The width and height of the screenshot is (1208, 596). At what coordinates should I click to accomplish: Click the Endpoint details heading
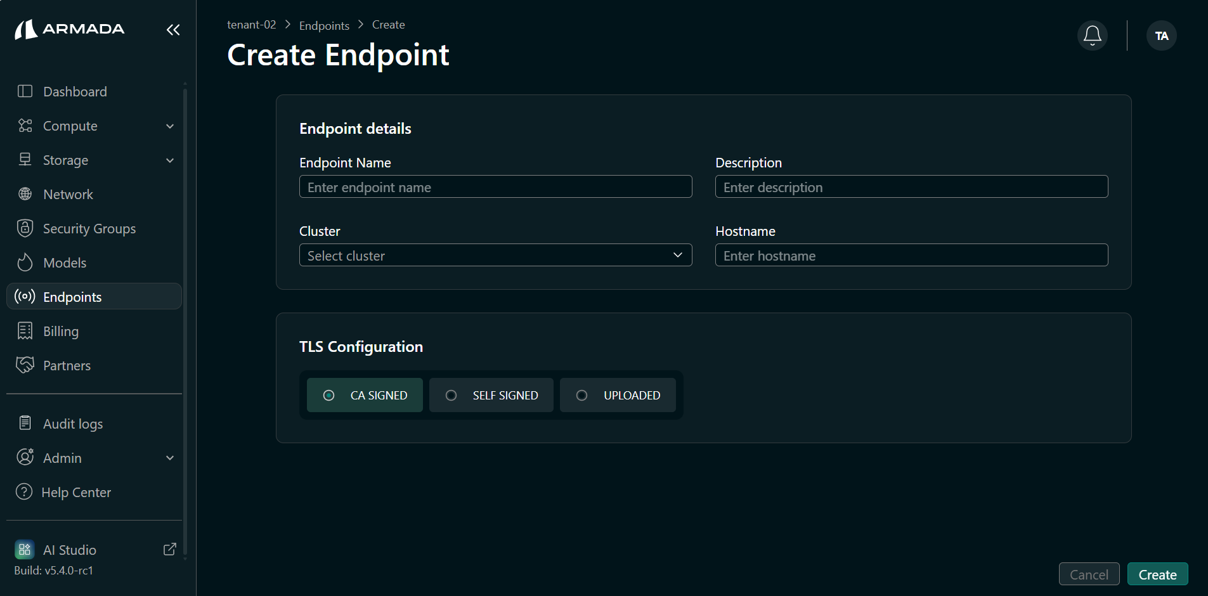[355, 129]
